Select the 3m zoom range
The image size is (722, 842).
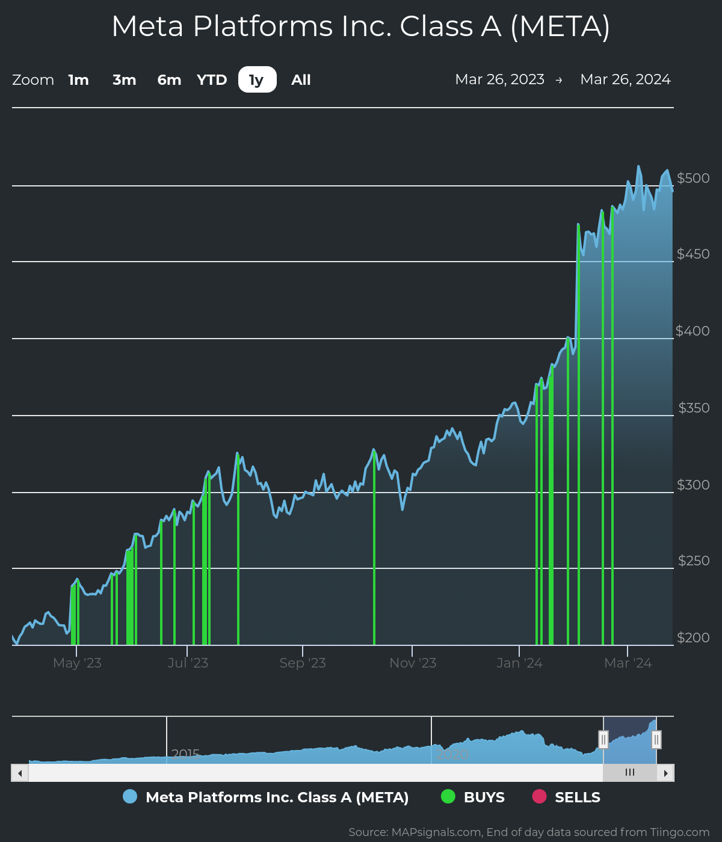pyautogui.click(x=125, y=80)
